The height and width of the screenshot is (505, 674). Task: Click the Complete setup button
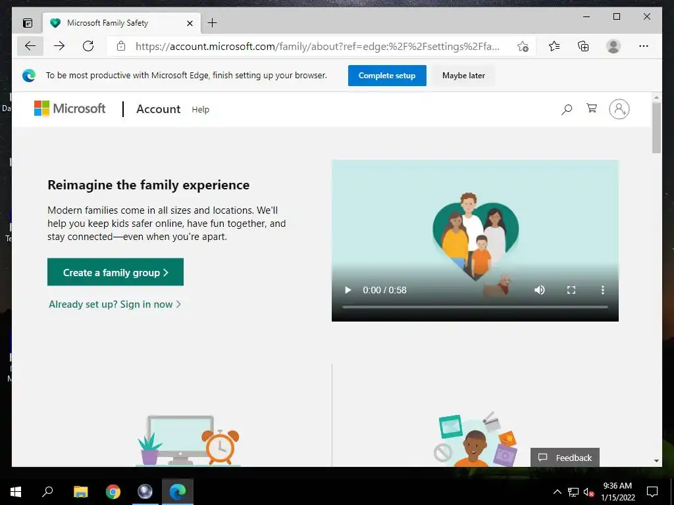(x=387, y=76)
